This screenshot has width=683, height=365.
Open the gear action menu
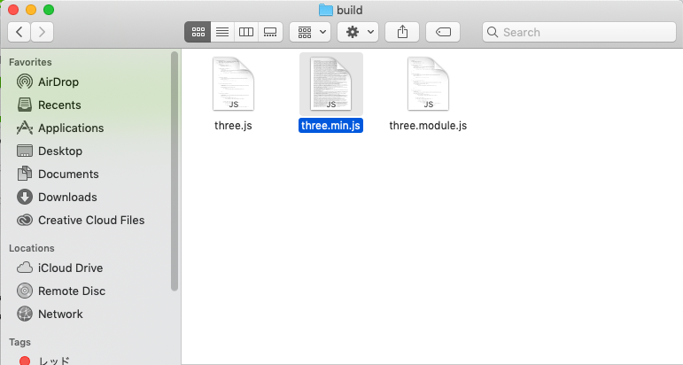(x=358, y=32)
